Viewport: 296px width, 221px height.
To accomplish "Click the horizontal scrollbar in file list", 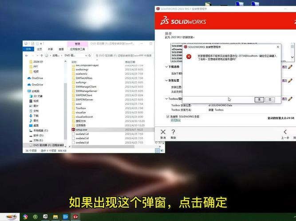I will pyautogui.click(x=103, y=146).
